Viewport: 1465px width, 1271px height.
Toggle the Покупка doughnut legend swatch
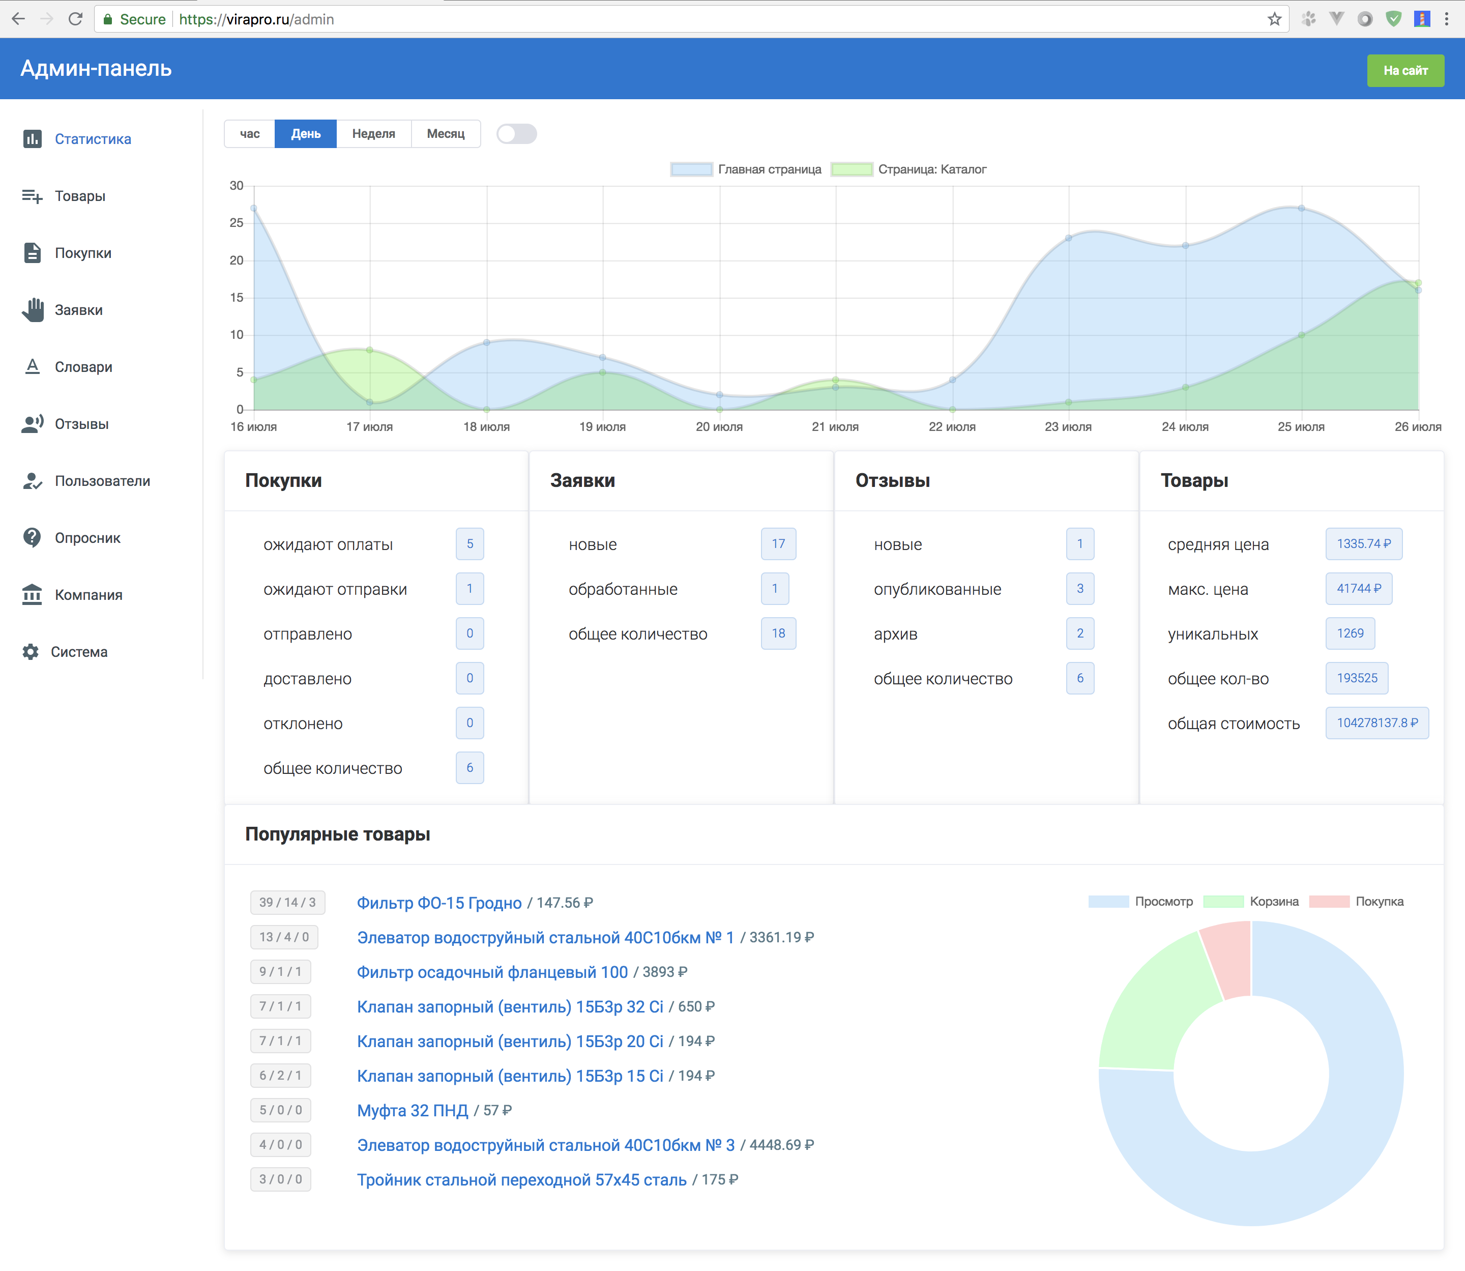pos(1330,902)
